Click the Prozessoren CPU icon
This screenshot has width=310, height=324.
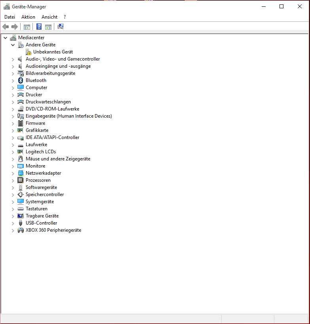[21, 180]
